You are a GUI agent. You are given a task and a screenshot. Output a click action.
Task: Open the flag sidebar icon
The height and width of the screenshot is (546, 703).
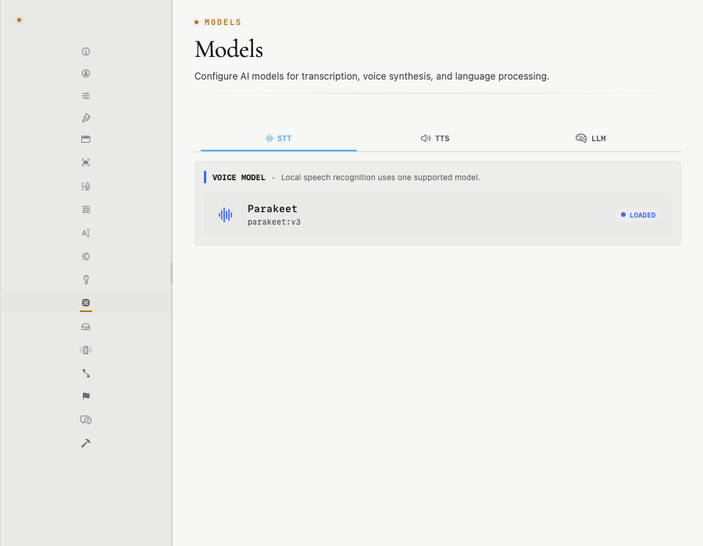coord(86,396)
